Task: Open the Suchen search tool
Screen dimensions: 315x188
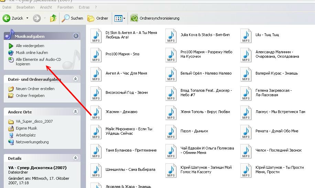Action: point(72,18)
